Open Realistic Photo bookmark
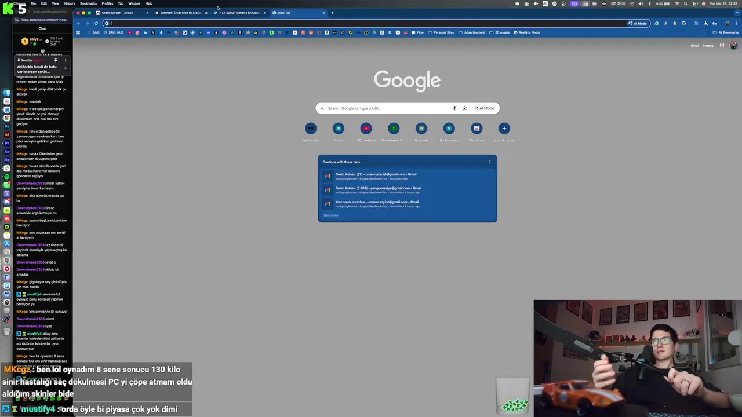 [x=526, y=32]
